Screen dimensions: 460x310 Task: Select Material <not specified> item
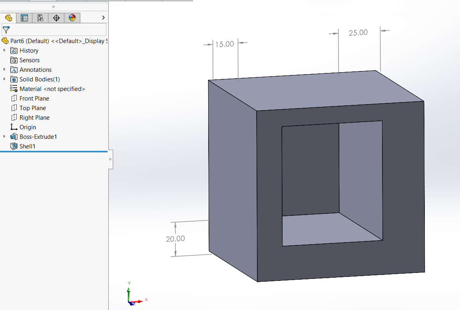[x=52, y=89]
